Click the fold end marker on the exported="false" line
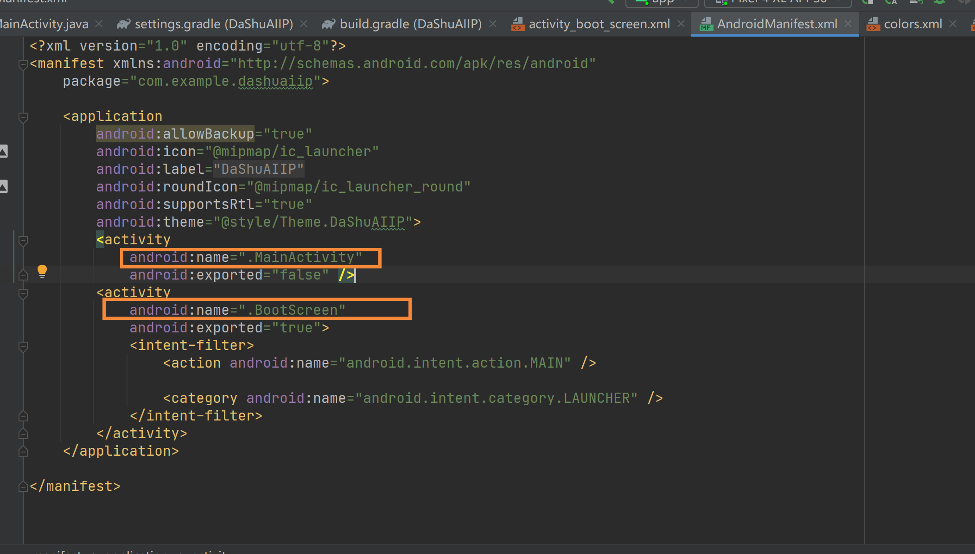The height and width of the screenshot is (554, 975). pyautogui.click(x=23, y=275)
